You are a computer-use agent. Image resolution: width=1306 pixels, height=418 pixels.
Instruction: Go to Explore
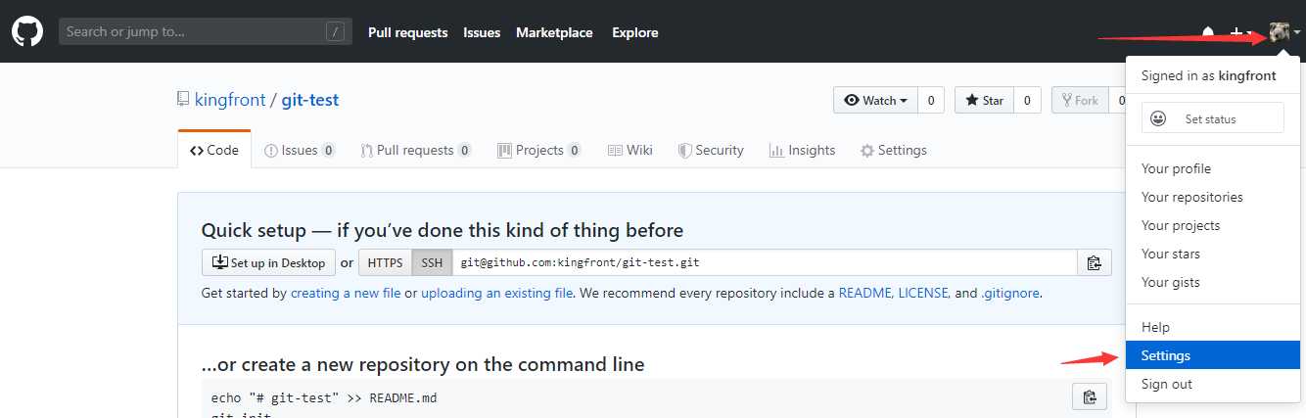pyautogui.click(x=635, y=32)
